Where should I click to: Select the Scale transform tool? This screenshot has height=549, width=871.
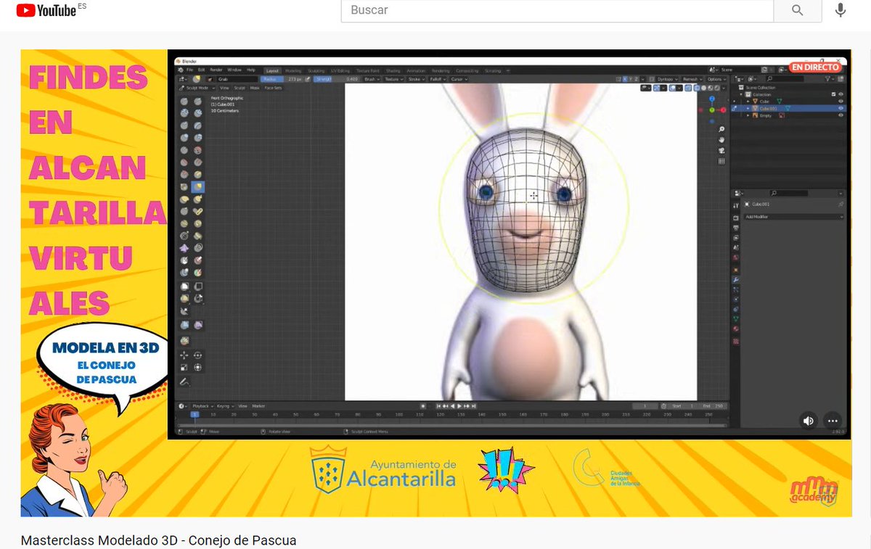click(x=184, y=367)
